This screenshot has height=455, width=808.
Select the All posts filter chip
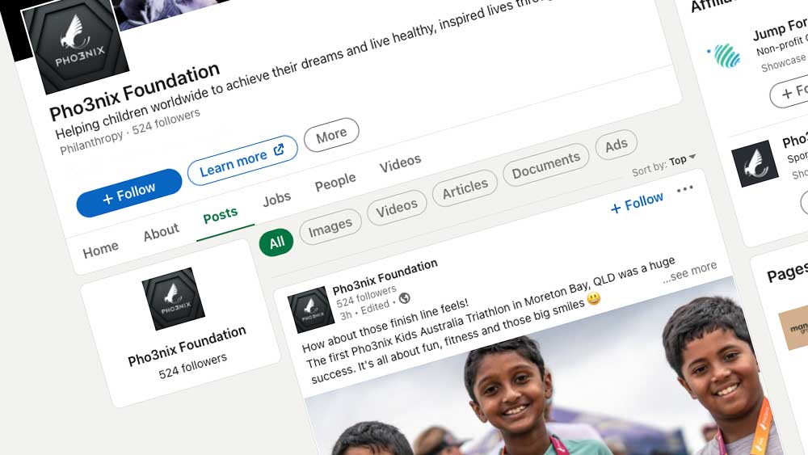(276, 242)
